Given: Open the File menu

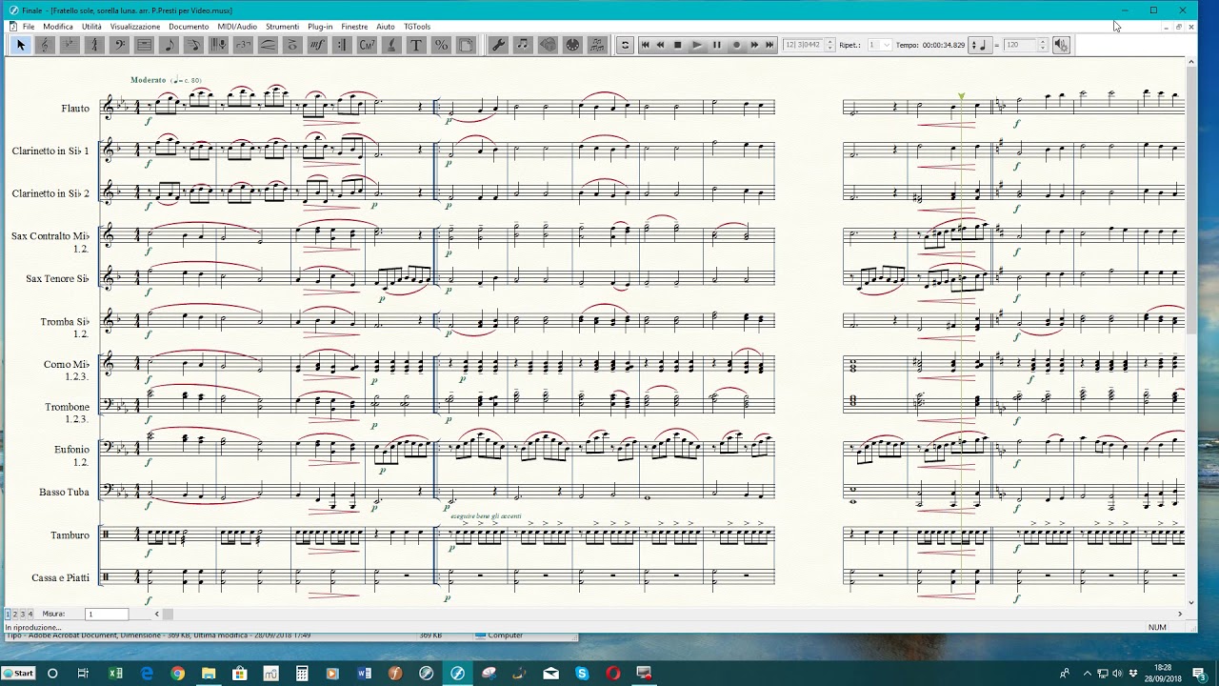Looking at the screenshot, I should click(29, 27).
